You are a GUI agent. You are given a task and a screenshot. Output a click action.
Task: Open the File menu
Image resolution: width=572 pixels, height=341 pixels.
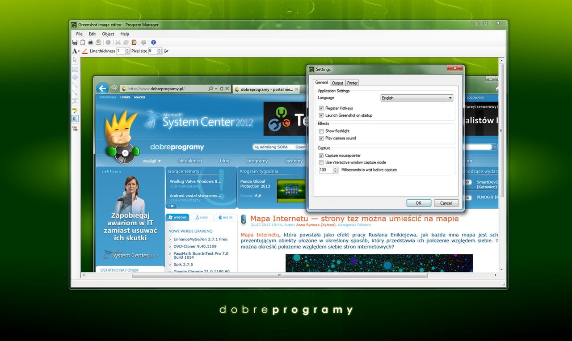click(79, 34)
